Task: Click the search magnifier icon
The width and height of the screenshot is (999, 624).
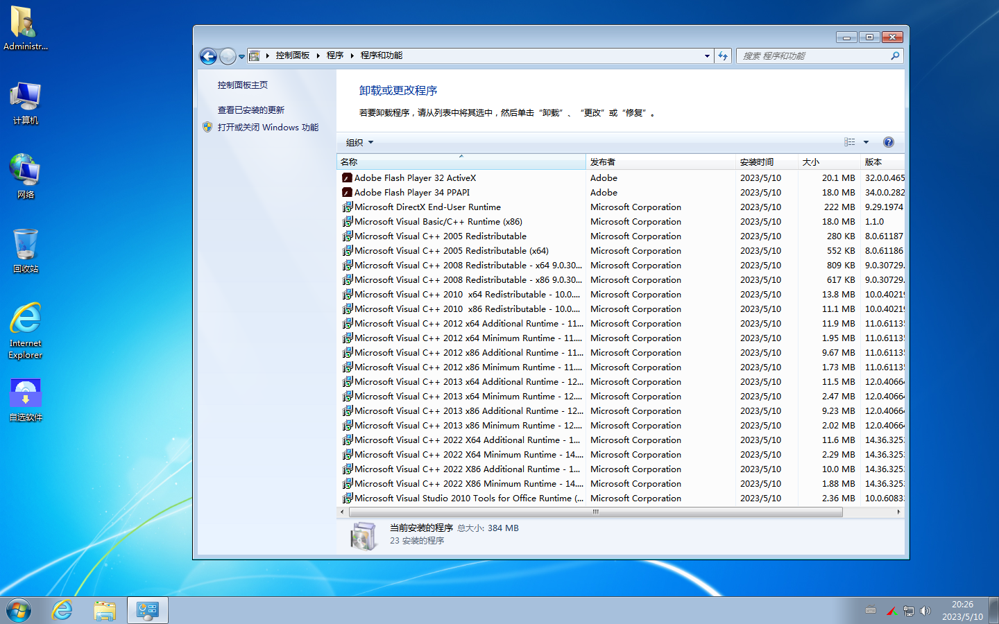Action: (x=895, y=55)
